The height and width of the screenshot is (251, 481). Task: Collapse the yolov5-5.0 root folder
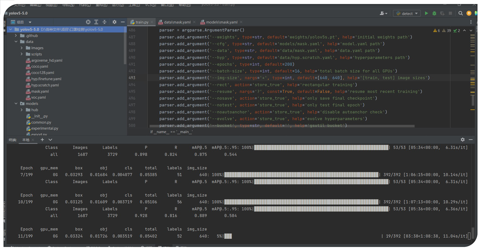click(x=11, y=29)
